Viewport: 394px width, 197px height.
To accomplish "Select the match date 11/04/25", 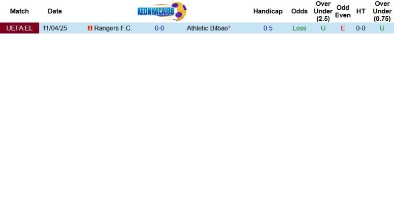I will tap(55, 28).
